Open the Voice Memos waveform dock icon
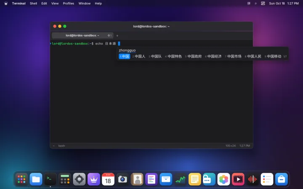Viewport: 303px width, 189px height. (252, 179)
